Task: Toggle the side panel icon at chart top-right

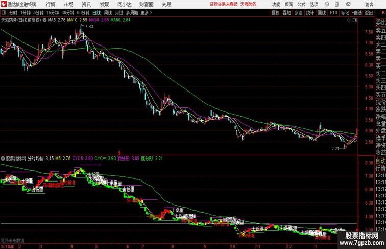Action: pyautogui.click(x=355, y=20)
